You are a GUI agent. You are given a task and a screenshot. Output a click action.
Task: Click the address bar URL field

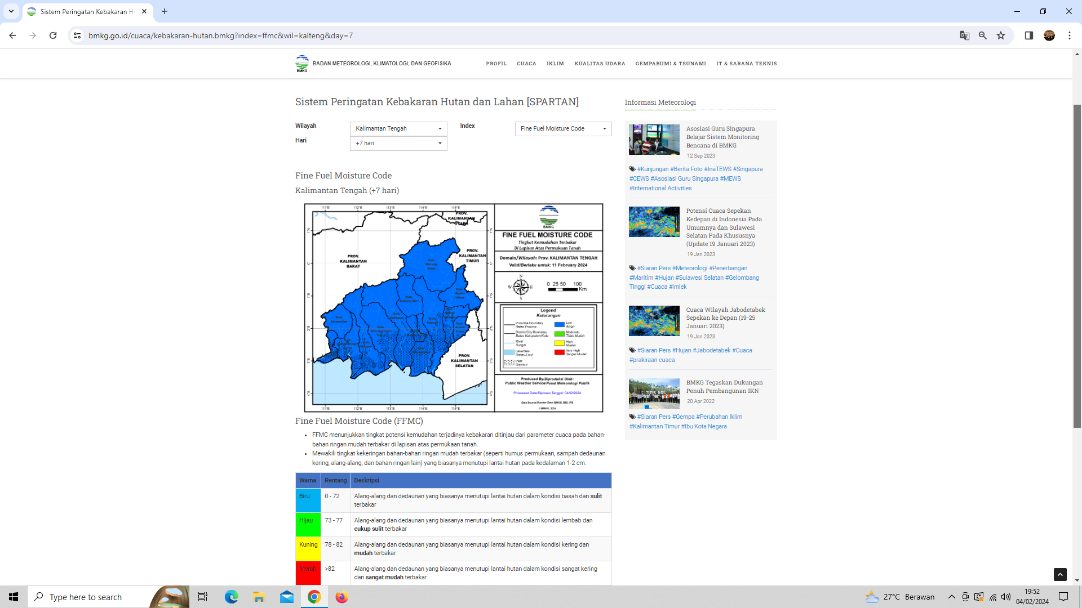[518, 35]
